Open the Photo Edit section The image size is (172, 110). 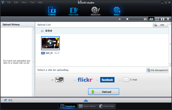click(74, 11)
